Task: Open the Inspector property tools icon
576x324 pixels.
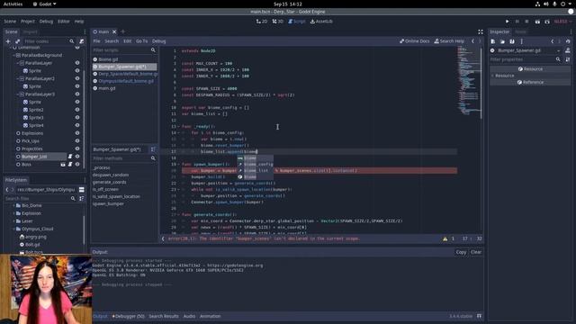Action: click(x=568, y=59)
